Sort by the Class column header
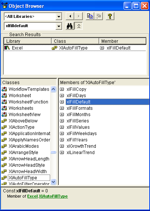150x211 pixels. (x=75, y=41)
